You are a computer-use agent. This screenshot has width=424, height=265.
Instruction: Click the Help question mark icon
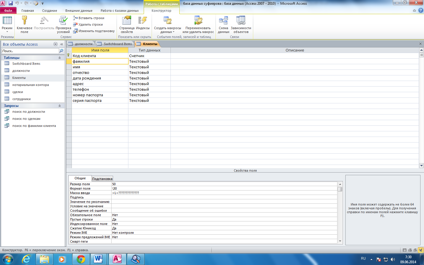click(x=420, y=10)
